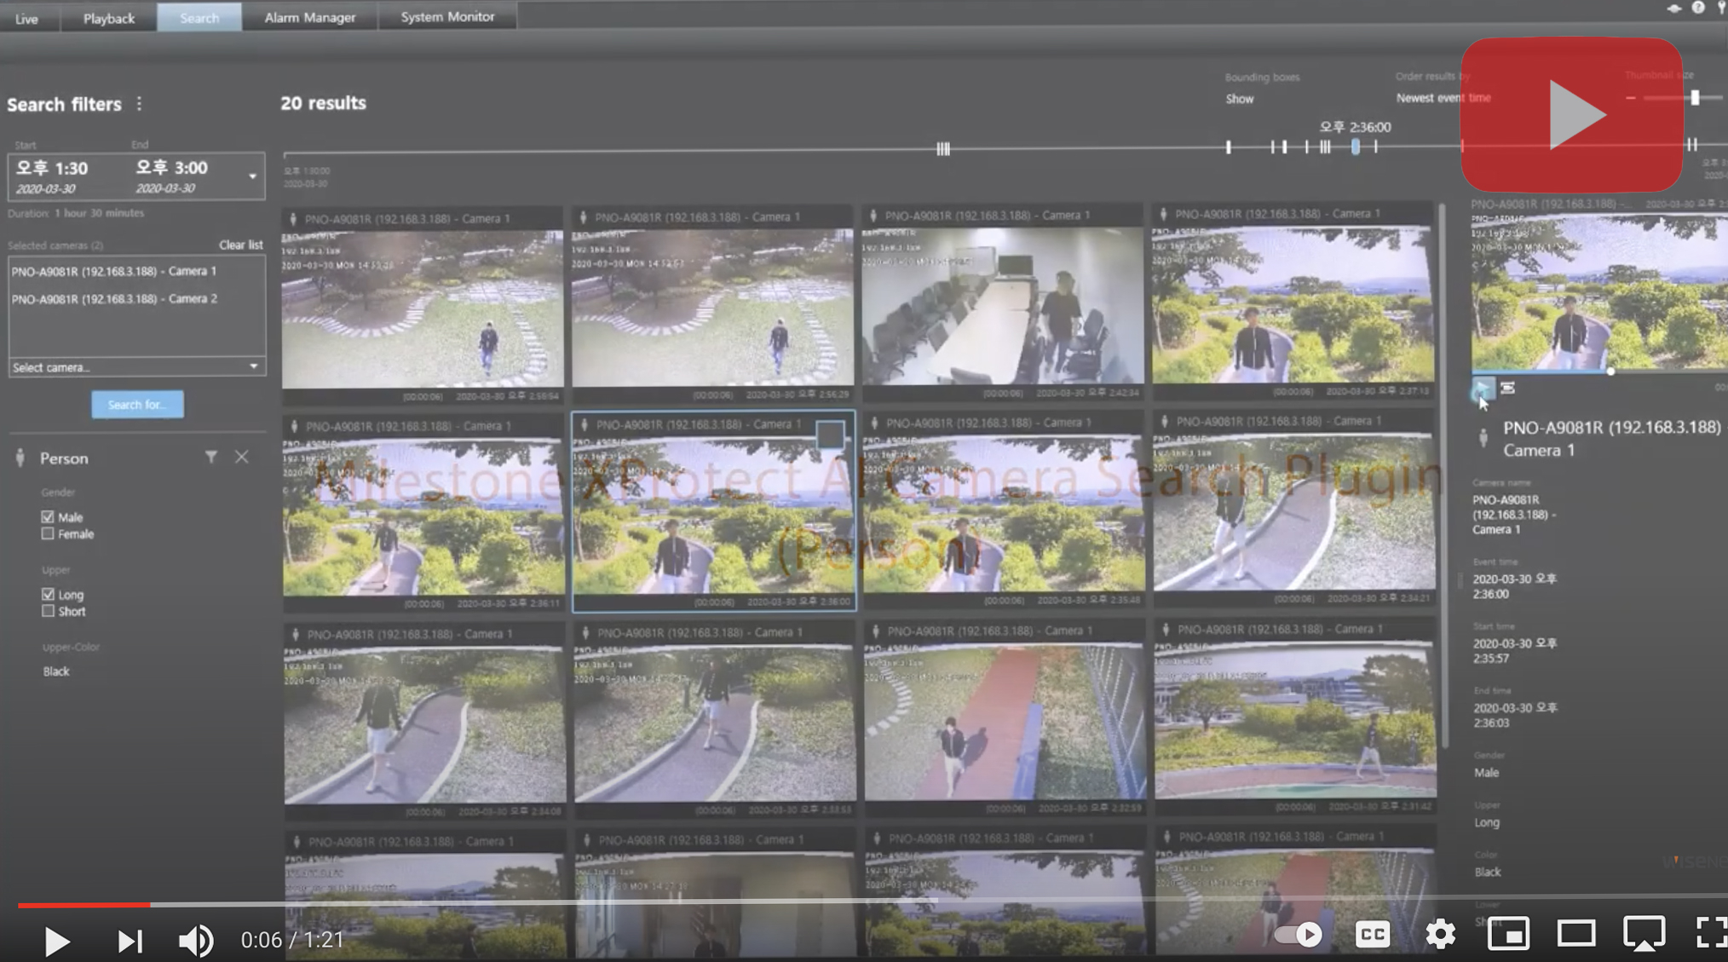
Task: Toggle the autoplay switch
Action: click(x=1299, y=935)
